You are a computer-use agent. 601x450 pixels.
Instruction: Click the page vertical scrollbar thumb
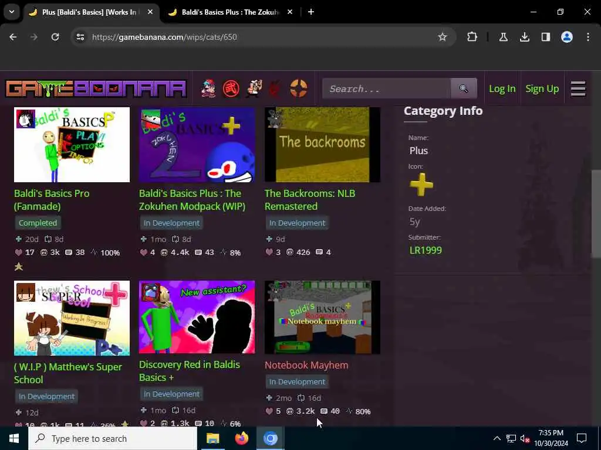[x=596, y=214]
